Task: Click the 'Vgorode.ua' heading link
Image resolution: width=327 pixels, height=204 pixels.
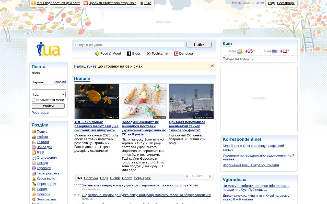Action: click(235, 180)
